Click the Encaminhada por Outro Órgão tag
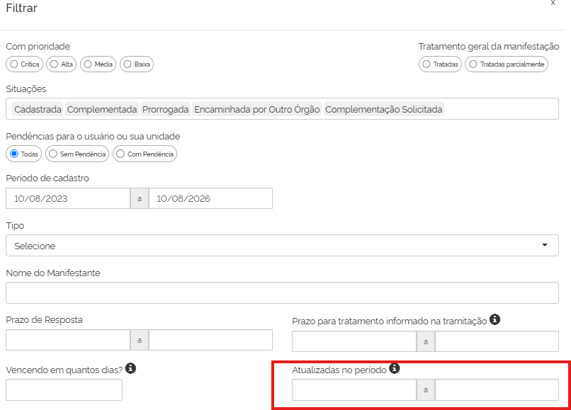Image resolution: width=571 pixels, height=410 pixels. pyautogui.click(x=256, y=109)
